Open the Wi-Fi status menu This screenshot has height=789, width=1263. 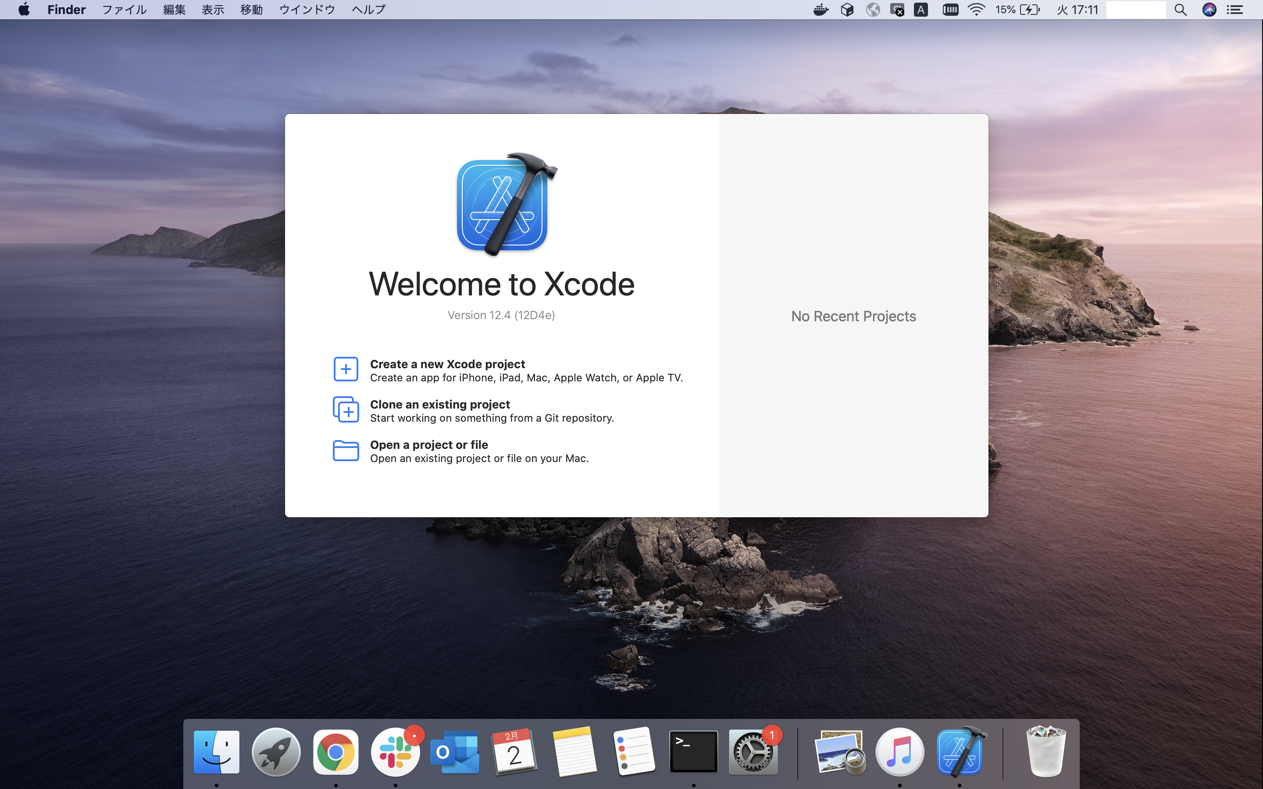(x=976, y=9)
